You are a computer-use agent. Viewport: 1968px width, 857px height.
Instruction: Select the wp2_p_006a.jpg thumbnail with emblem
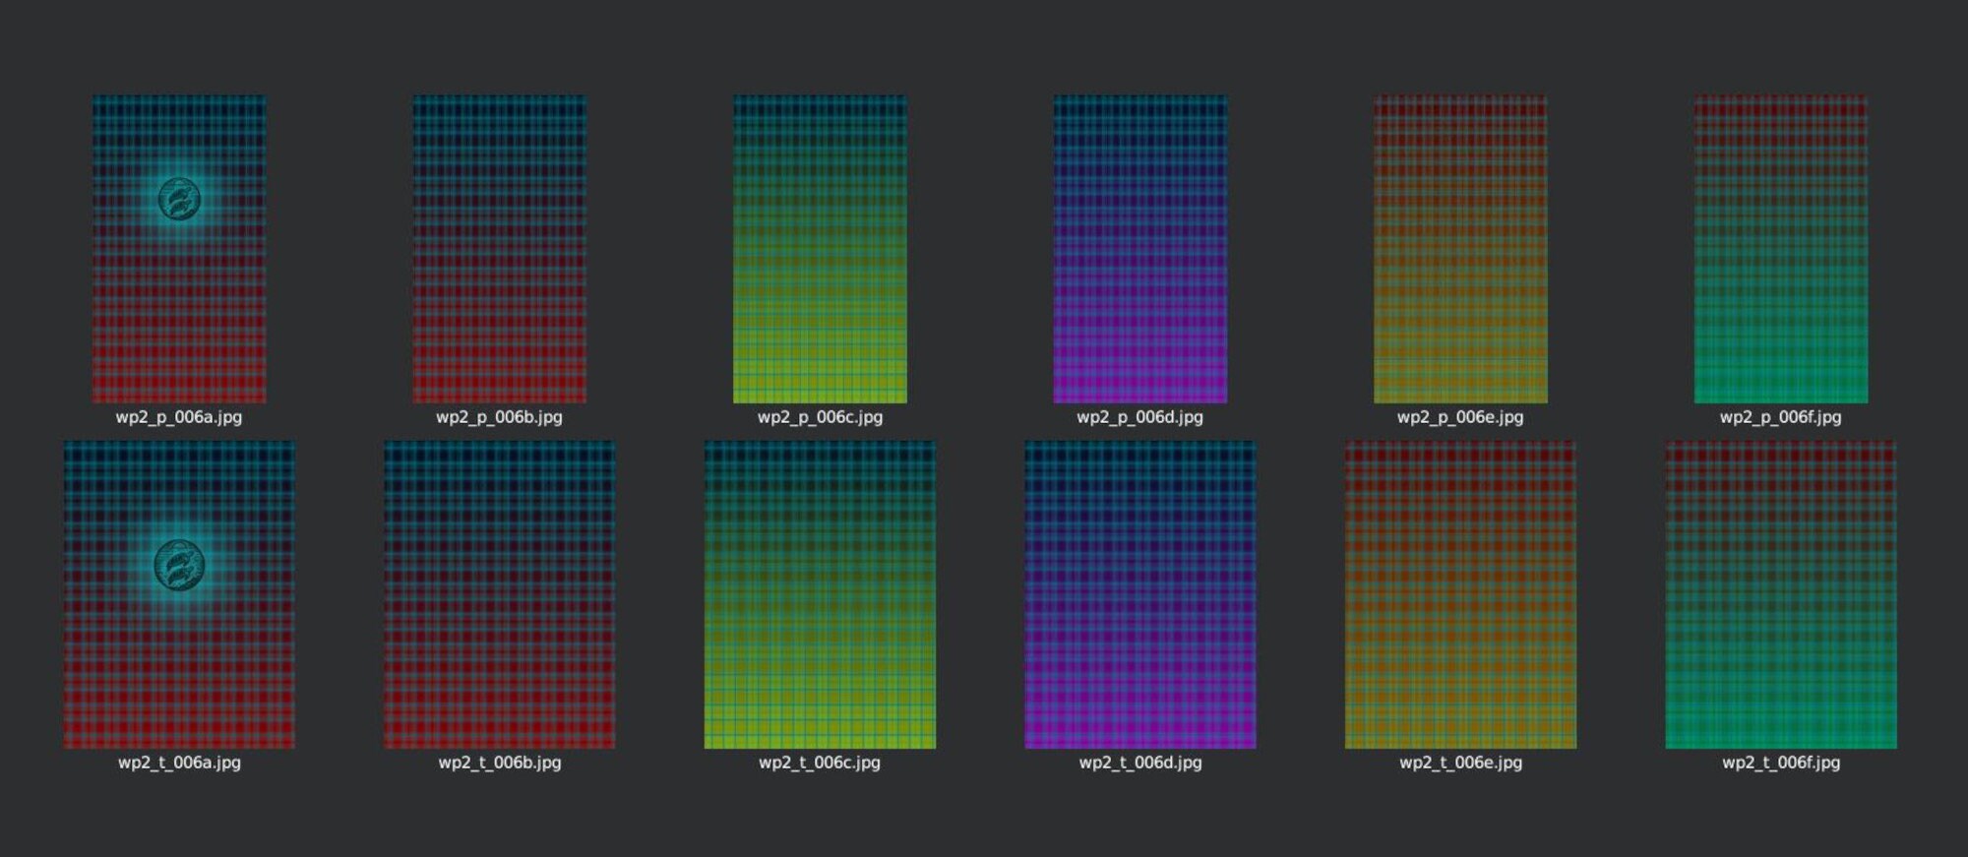point(179,249)
